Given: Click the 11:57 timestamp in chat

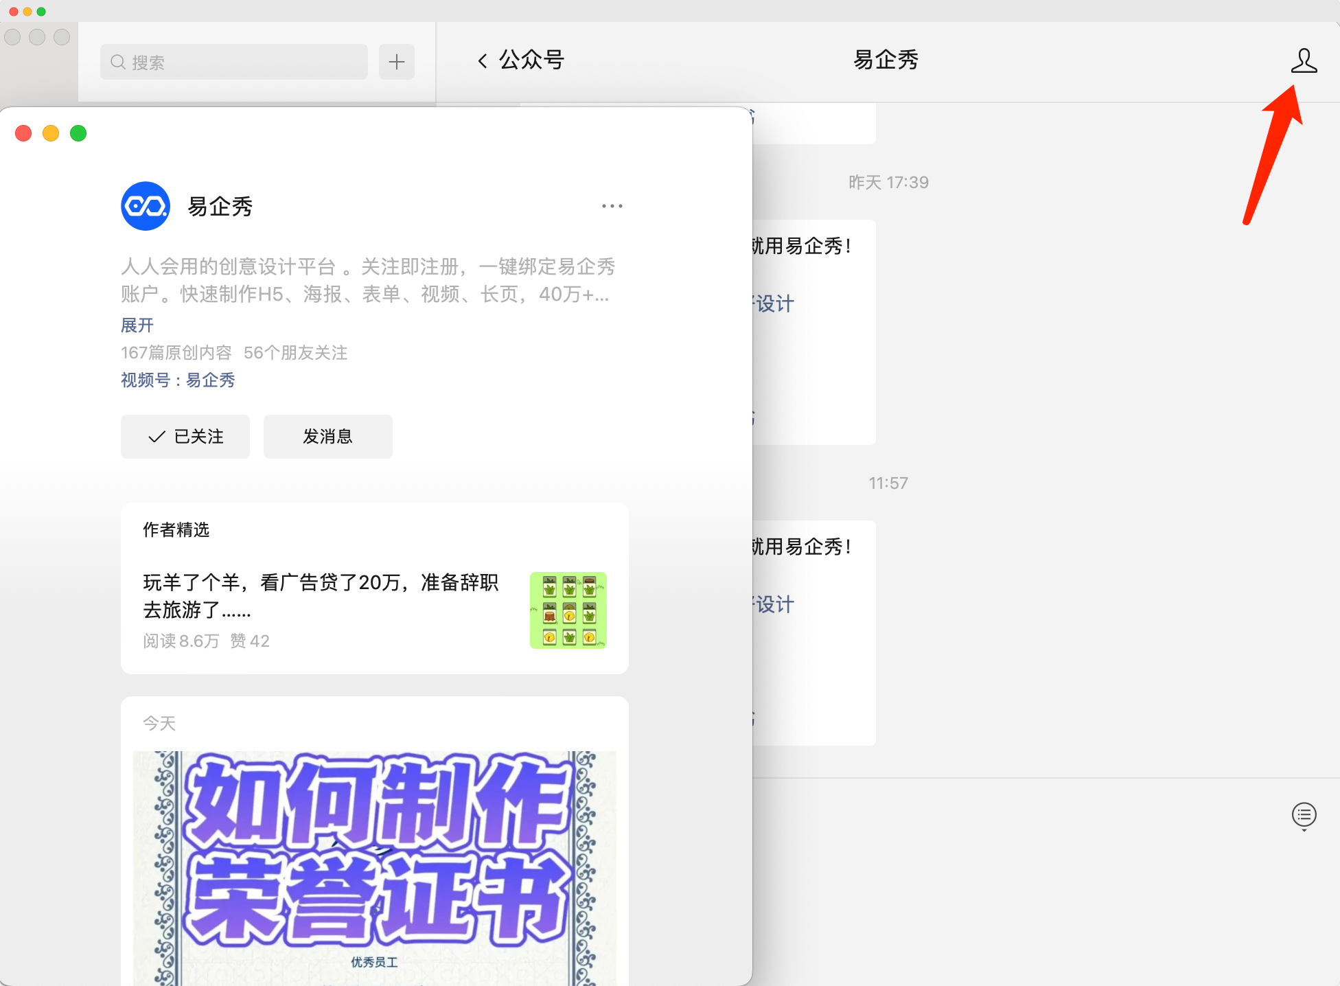Looking at the screenshot, I should pos(888,483).
